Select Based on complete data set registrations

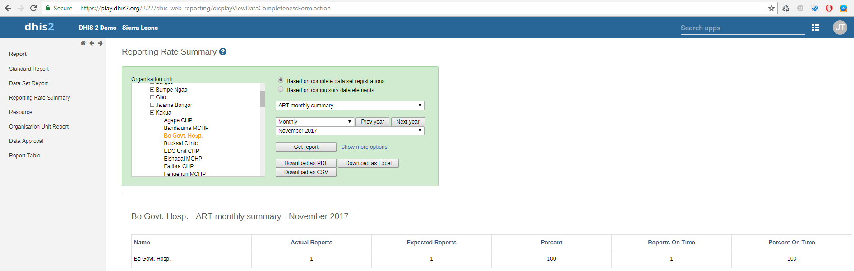[x=281, y=80]
